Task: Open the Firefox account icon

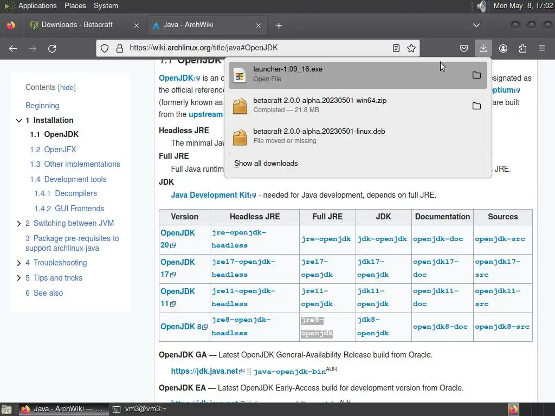Action: point(503,48)
